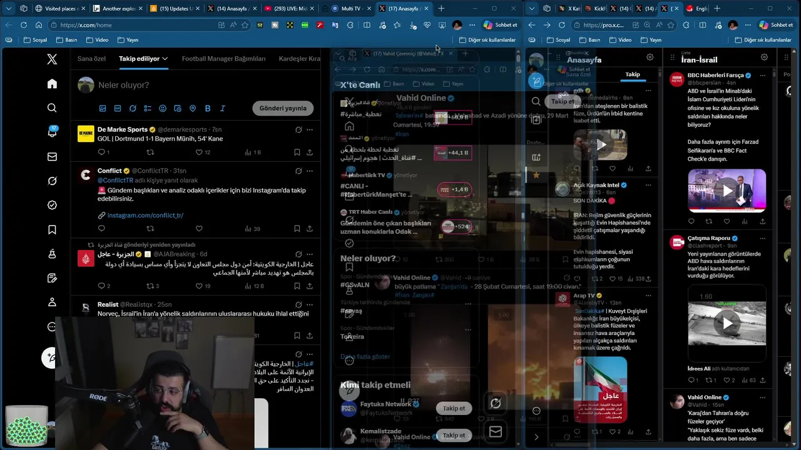Share the Conflict post
The image size is (801, 450).
(x=310, y=229)
